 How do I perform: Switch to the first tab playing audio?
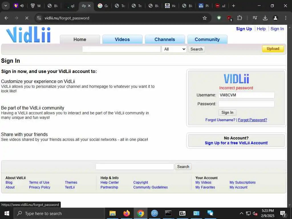[x=19, y=6]
